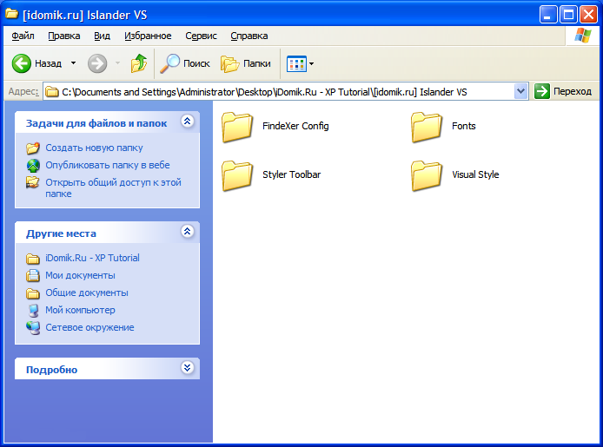The height and width of the screenshot is (447, 603).
Task: Expand the view mode dropdown arrow
Action: [x=312, y=63]
